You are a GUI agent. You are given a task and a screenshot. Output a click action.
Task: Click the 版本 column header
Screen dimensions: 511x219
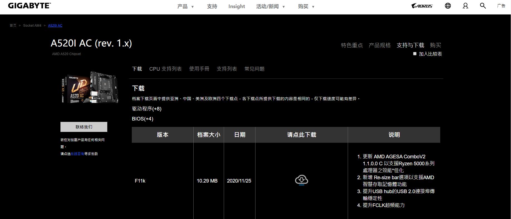[163, 135]
